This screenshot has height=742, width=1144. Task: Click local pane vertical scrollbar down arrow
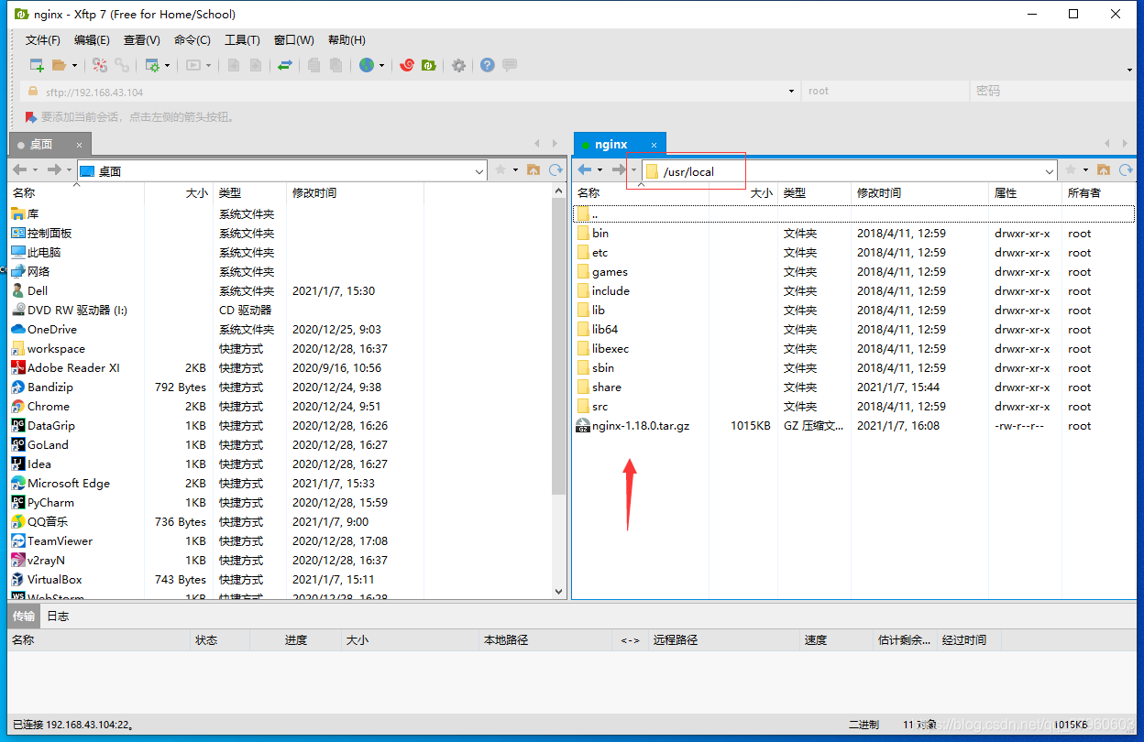tap(560, 592)
